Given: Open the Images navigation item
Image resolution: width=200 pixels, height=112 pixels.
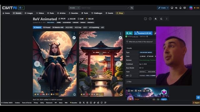Looking at the screenshot, I should (29, 13).
